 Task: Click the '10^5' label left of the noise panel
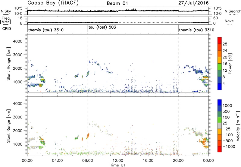tap(18, 8)
